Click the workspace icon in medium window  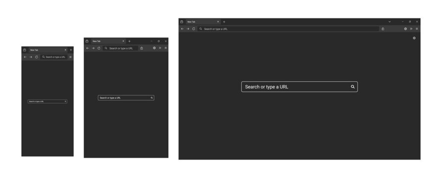(87, 41)
